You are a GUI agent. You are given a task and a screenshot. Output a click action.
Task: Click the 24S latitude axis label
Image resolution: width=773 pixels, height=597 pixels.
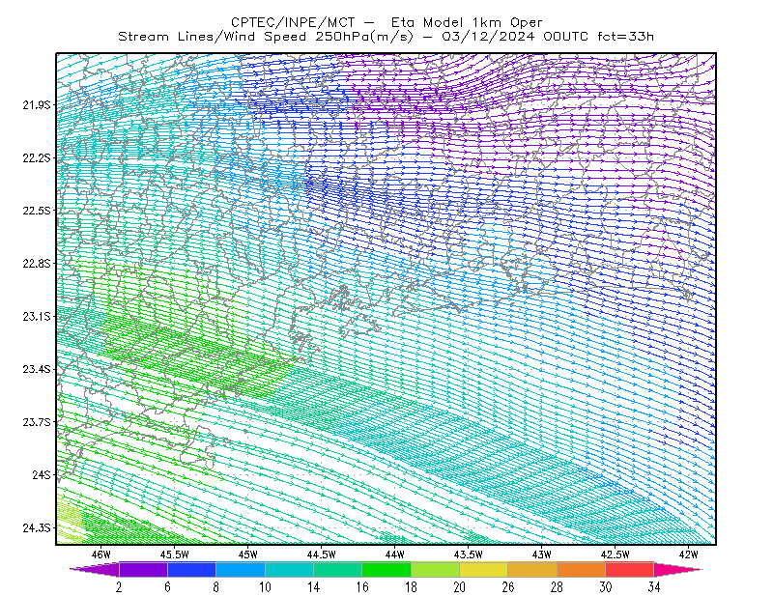click(42, 474)
